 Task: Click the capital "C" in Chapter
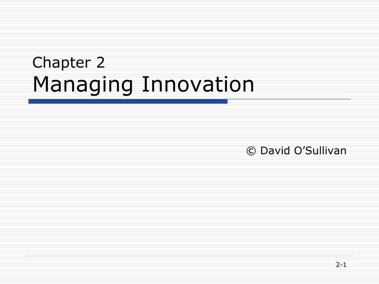click(38, 62)
